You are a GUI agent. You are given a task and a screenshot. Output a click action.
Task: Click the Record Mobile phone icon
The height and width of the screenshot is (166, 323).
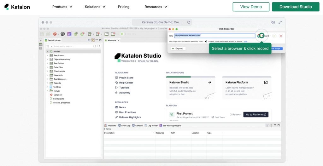tap(97, 34)
